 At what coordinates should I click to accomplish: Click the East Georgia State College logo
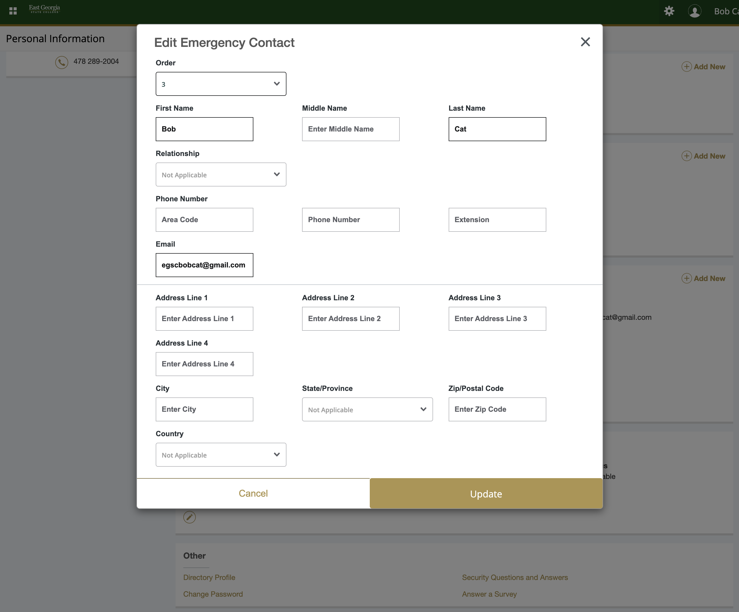point(44,9)
